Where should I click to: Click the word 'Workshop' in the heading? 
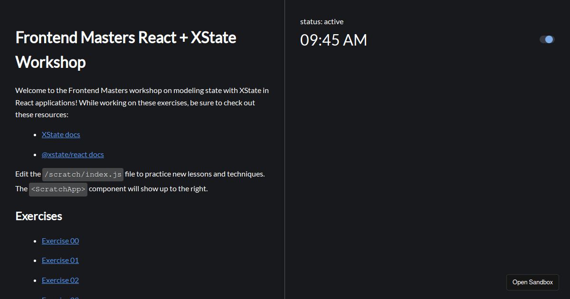click(x=51, y=62)
